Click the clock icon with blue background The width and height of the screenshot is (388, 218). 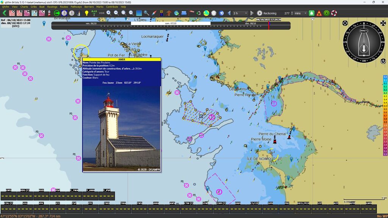(x=64, y=13)
